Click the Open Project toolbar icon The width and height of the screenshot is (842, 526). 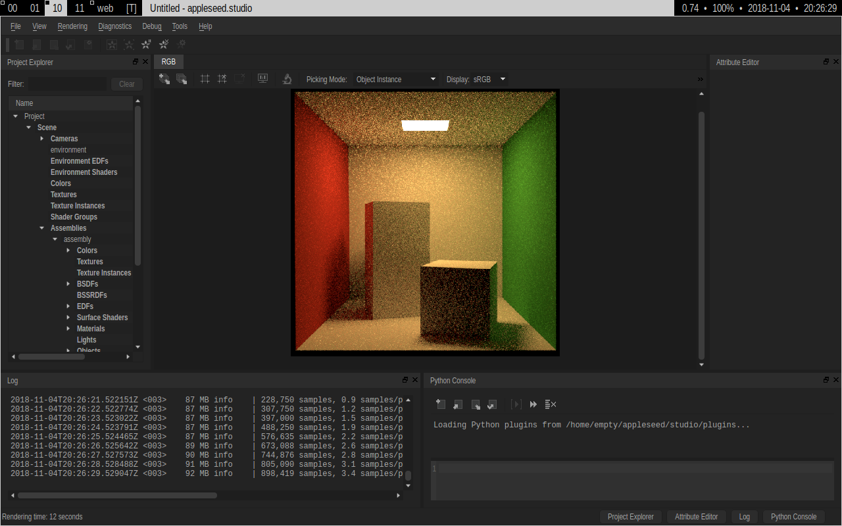37,45
